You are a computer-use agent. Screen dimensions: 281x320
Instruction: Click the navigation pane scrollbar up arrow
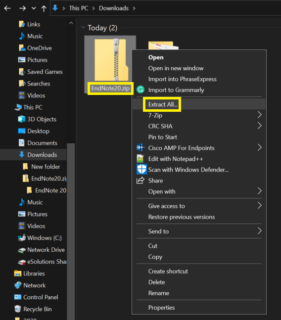(x=71, y=23)
